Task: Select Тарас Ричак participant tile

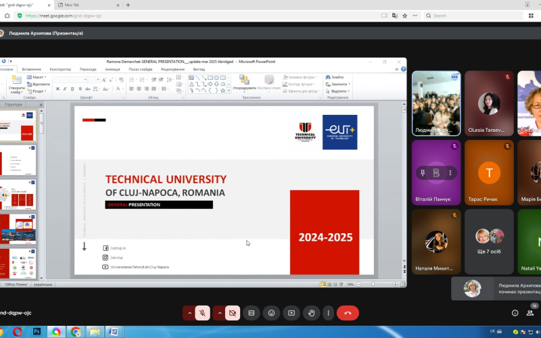Action: point(489,172)
